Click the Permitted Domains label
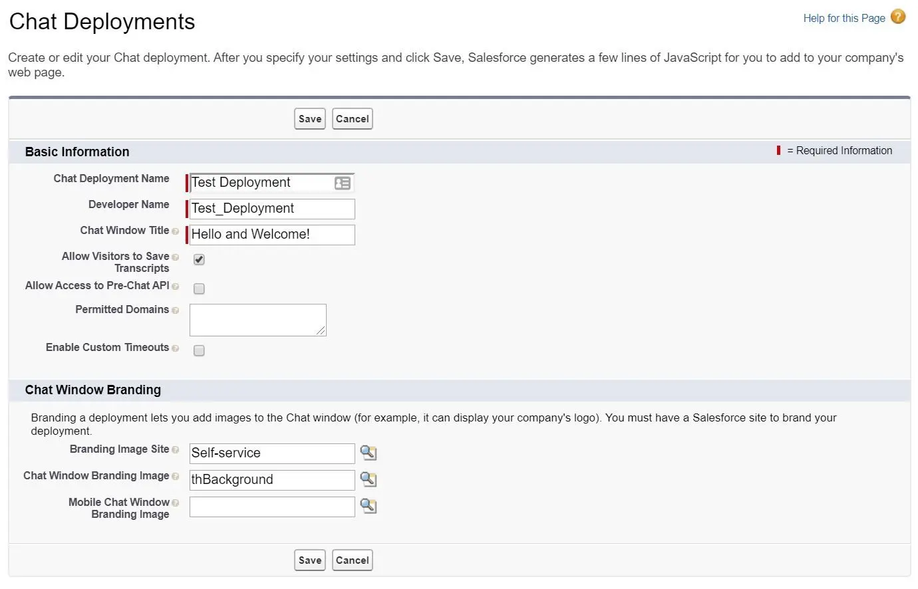Image resolution: width=918 pixels, height=589 pixels. point(122,310)
